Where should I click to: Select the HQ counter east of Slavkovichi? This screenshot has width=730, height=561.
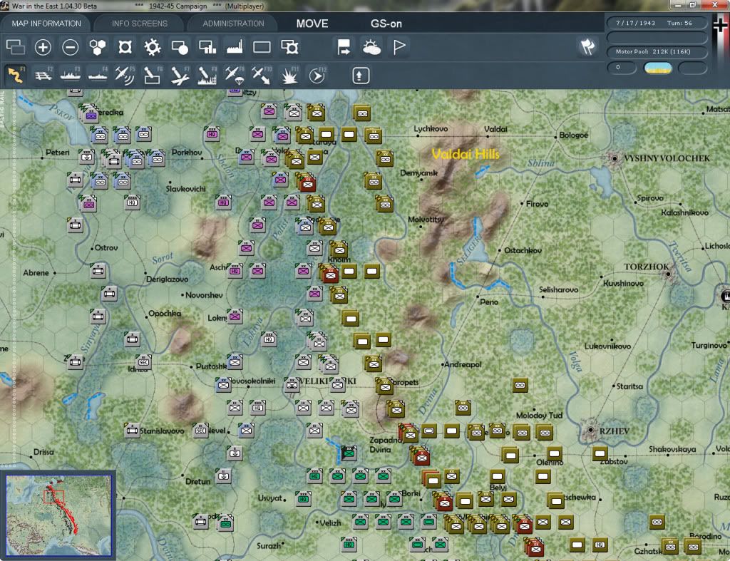click(132, 202)
